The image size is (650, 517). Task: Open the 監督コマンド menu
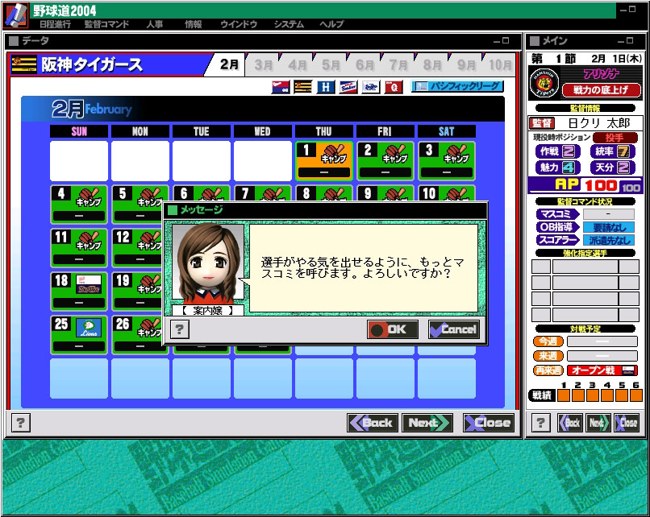pos(107,24)
